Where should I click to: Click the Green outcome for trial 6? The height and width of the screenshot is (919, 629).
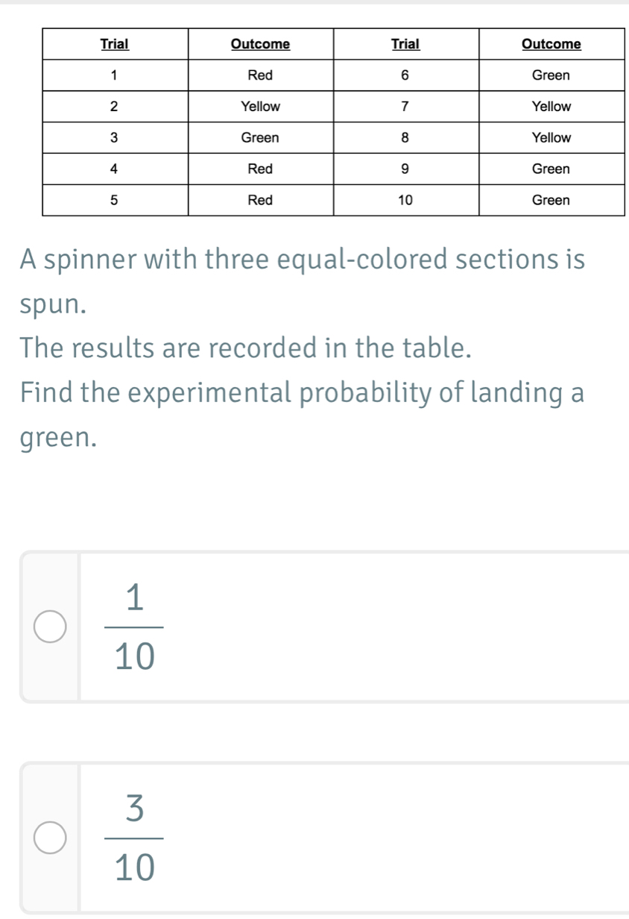click(551, 75)
